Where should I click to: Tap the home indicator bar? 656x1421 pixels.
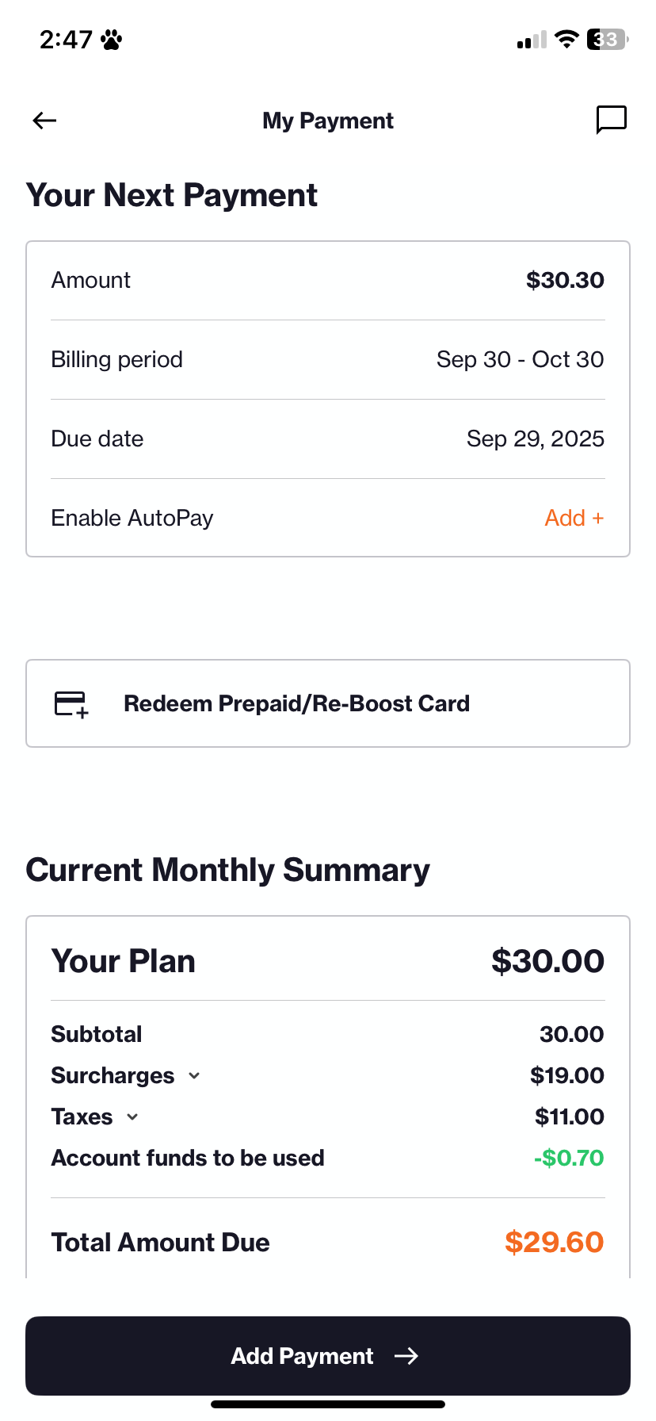pyautogui.click(x=328, y=1404)
